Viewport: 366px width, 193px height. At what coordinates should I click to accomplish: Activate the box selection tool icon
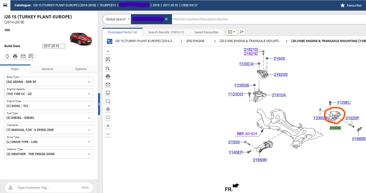pyautogui.click(x=108, y=101)
